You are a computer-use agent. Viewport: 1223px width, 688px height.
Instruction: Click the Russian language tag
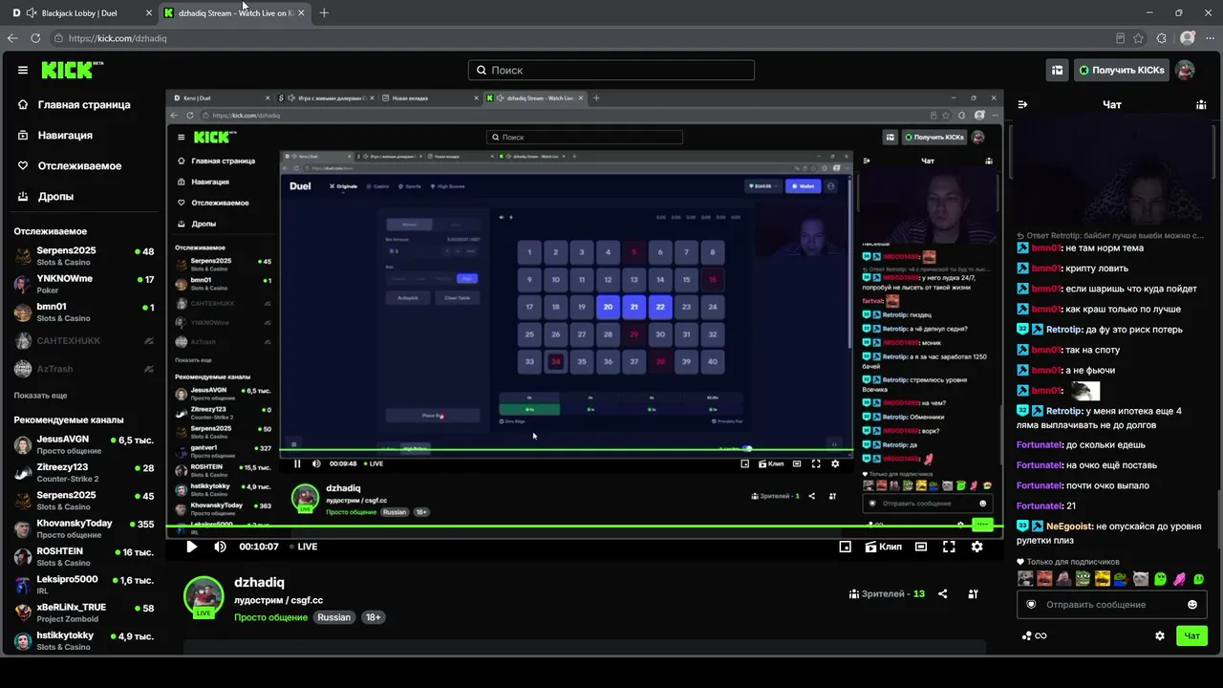point(334,617)
